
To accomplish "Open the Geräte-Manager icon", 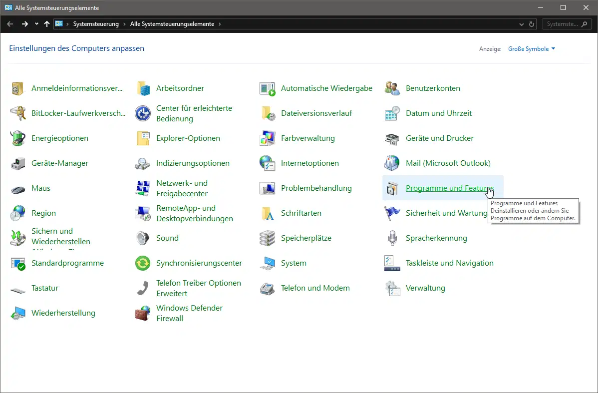I will [18, 163].
